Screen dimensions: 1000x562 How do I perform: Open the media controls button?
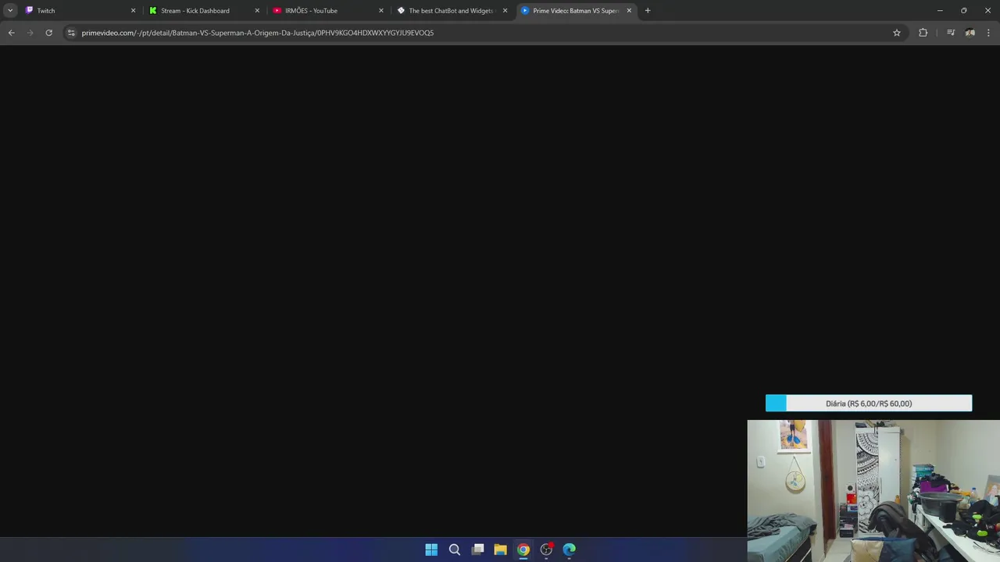951,33
